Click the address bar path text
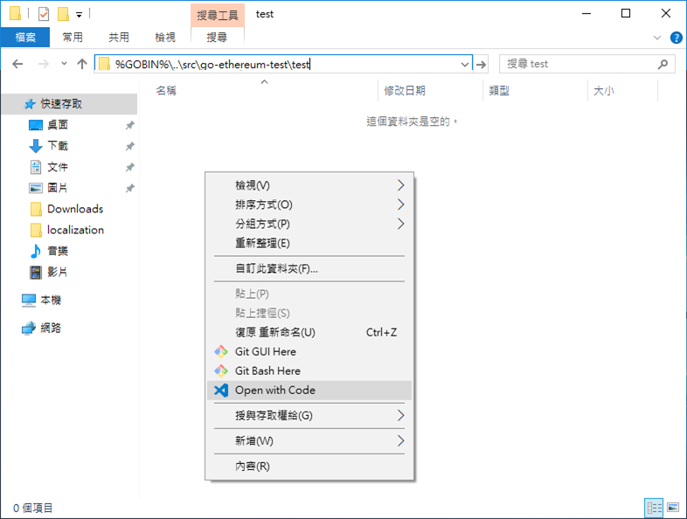This screenshot has width=687, height=519. pos(212,65)
